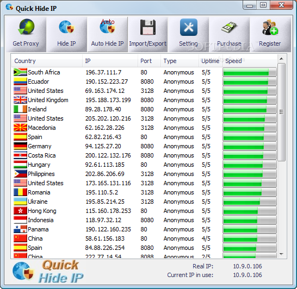
Task: Select the Macedonia flag icon
Action: tap(20, 128)
